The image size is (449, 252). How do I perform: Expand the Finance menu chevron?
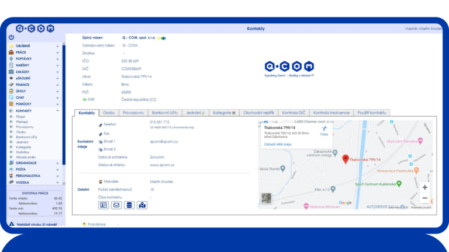coord(57,85)
